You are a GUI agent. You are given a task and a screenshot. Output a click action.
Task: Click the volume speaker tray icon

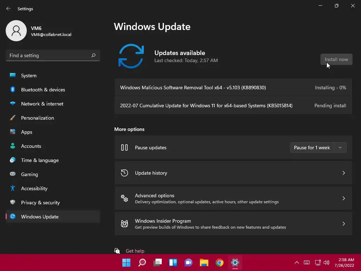[326, 263]
